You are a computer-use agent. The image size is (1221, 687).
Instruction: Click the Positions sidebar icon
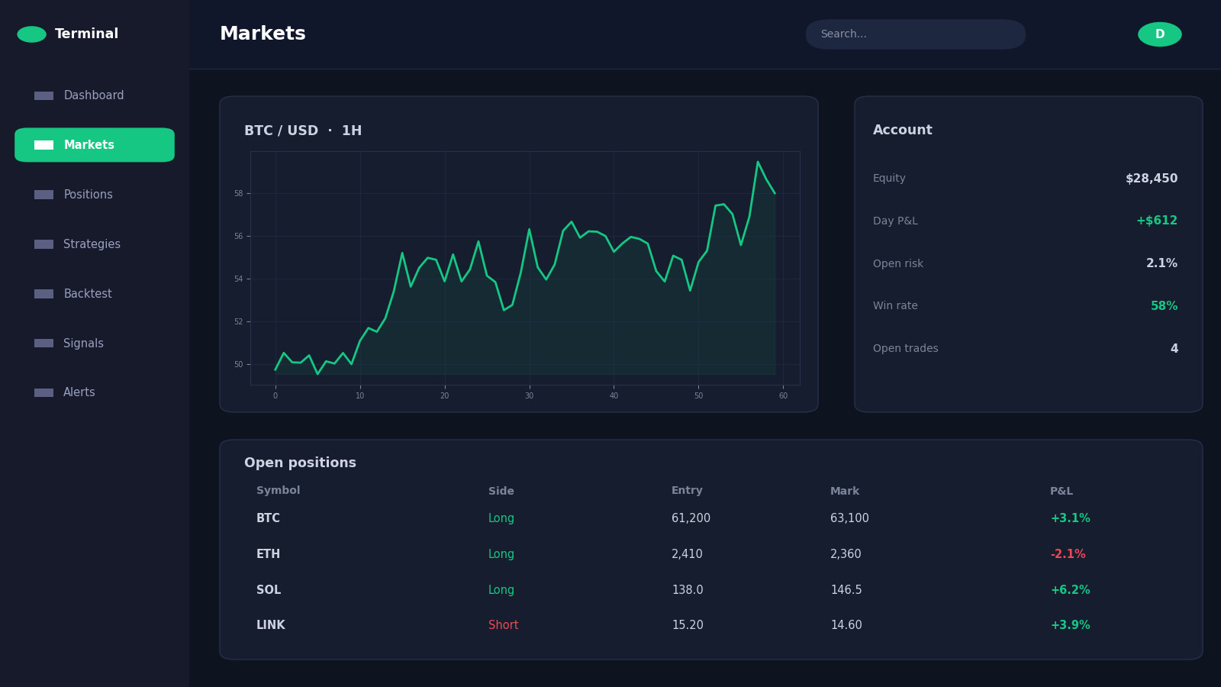tap(43, 195)
